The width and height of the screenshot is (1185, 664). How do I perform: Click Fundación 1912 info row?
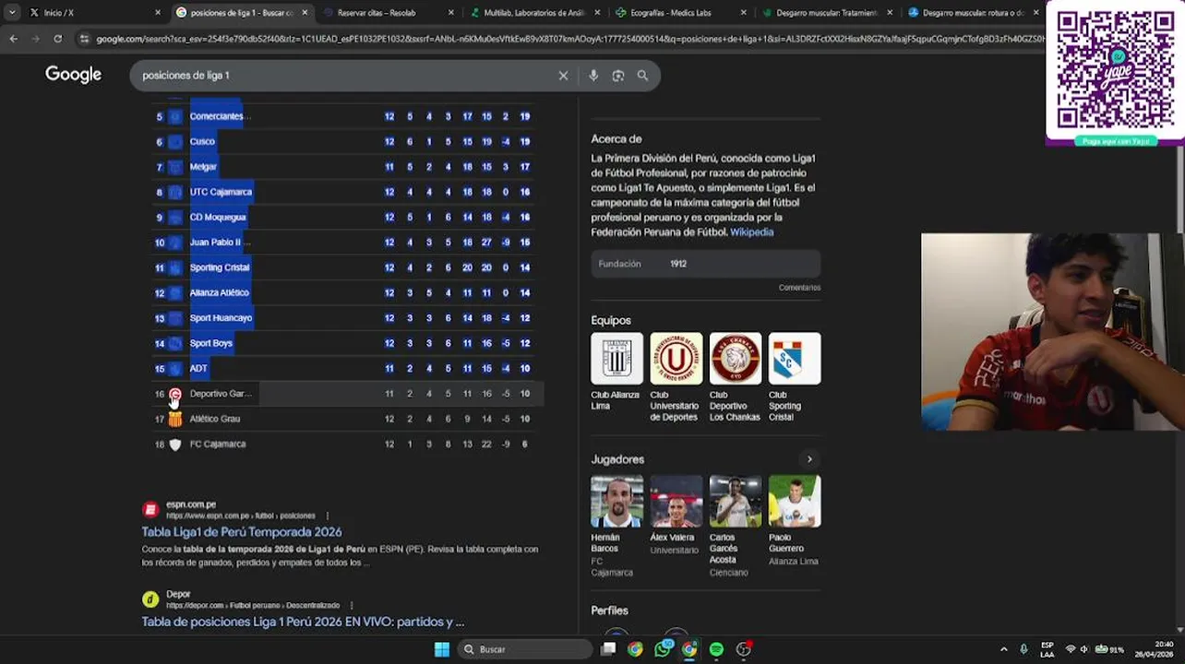coord(706,264)
